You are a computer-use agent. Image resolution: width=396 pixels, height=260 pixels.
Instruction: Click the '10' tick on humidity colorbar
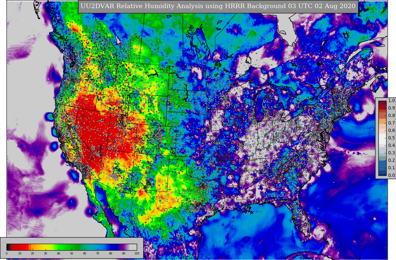(x=20, y=253)
